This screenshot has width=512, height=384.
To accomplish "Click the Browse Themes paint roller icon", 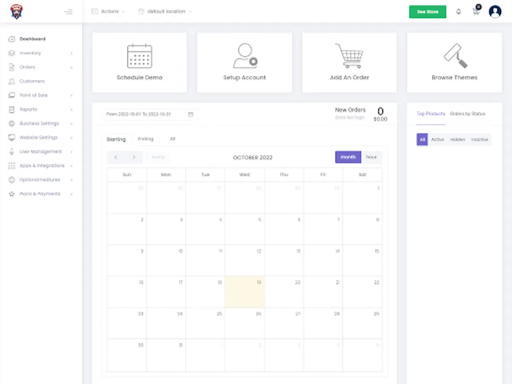I will (455, 56).
